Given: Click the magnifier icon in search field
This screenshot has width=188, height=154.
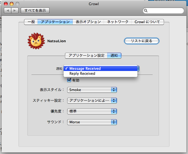Looking at the screenshot, I should pos(146,10).
